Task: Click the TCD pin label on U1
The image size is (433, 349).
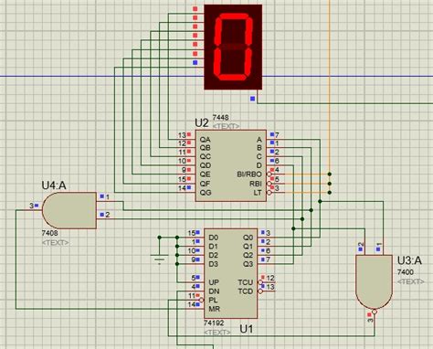Action: (x=246, y=291)
